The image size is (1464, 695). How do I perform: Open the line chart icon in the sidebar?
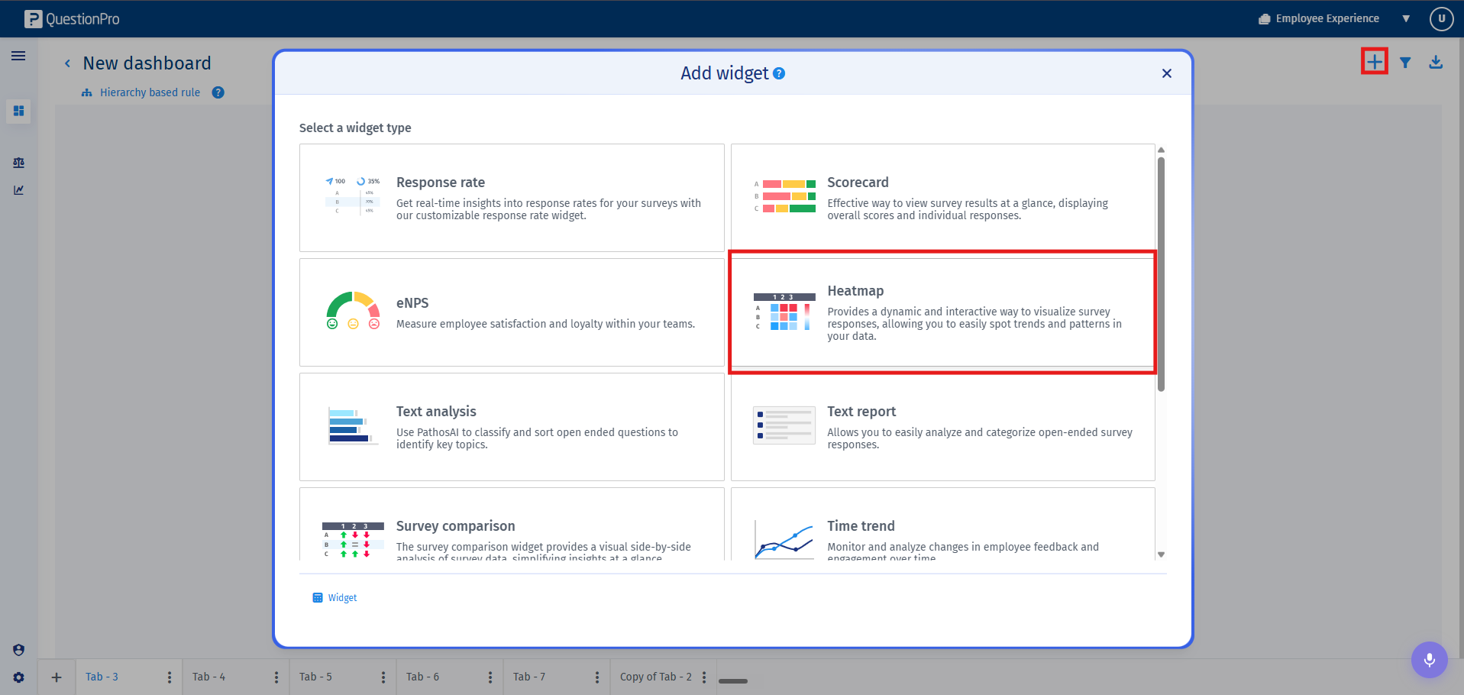coord(18,190)
